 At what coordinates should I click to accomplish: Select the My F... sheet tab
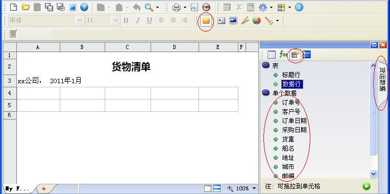tap(17, 189)
